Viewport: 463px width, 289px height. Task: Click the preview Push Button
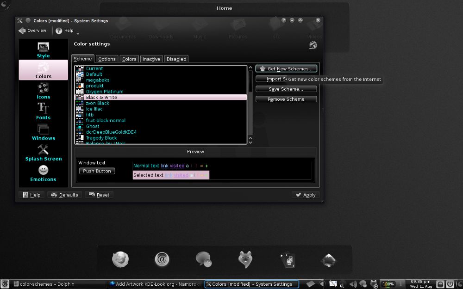(97, 171)
